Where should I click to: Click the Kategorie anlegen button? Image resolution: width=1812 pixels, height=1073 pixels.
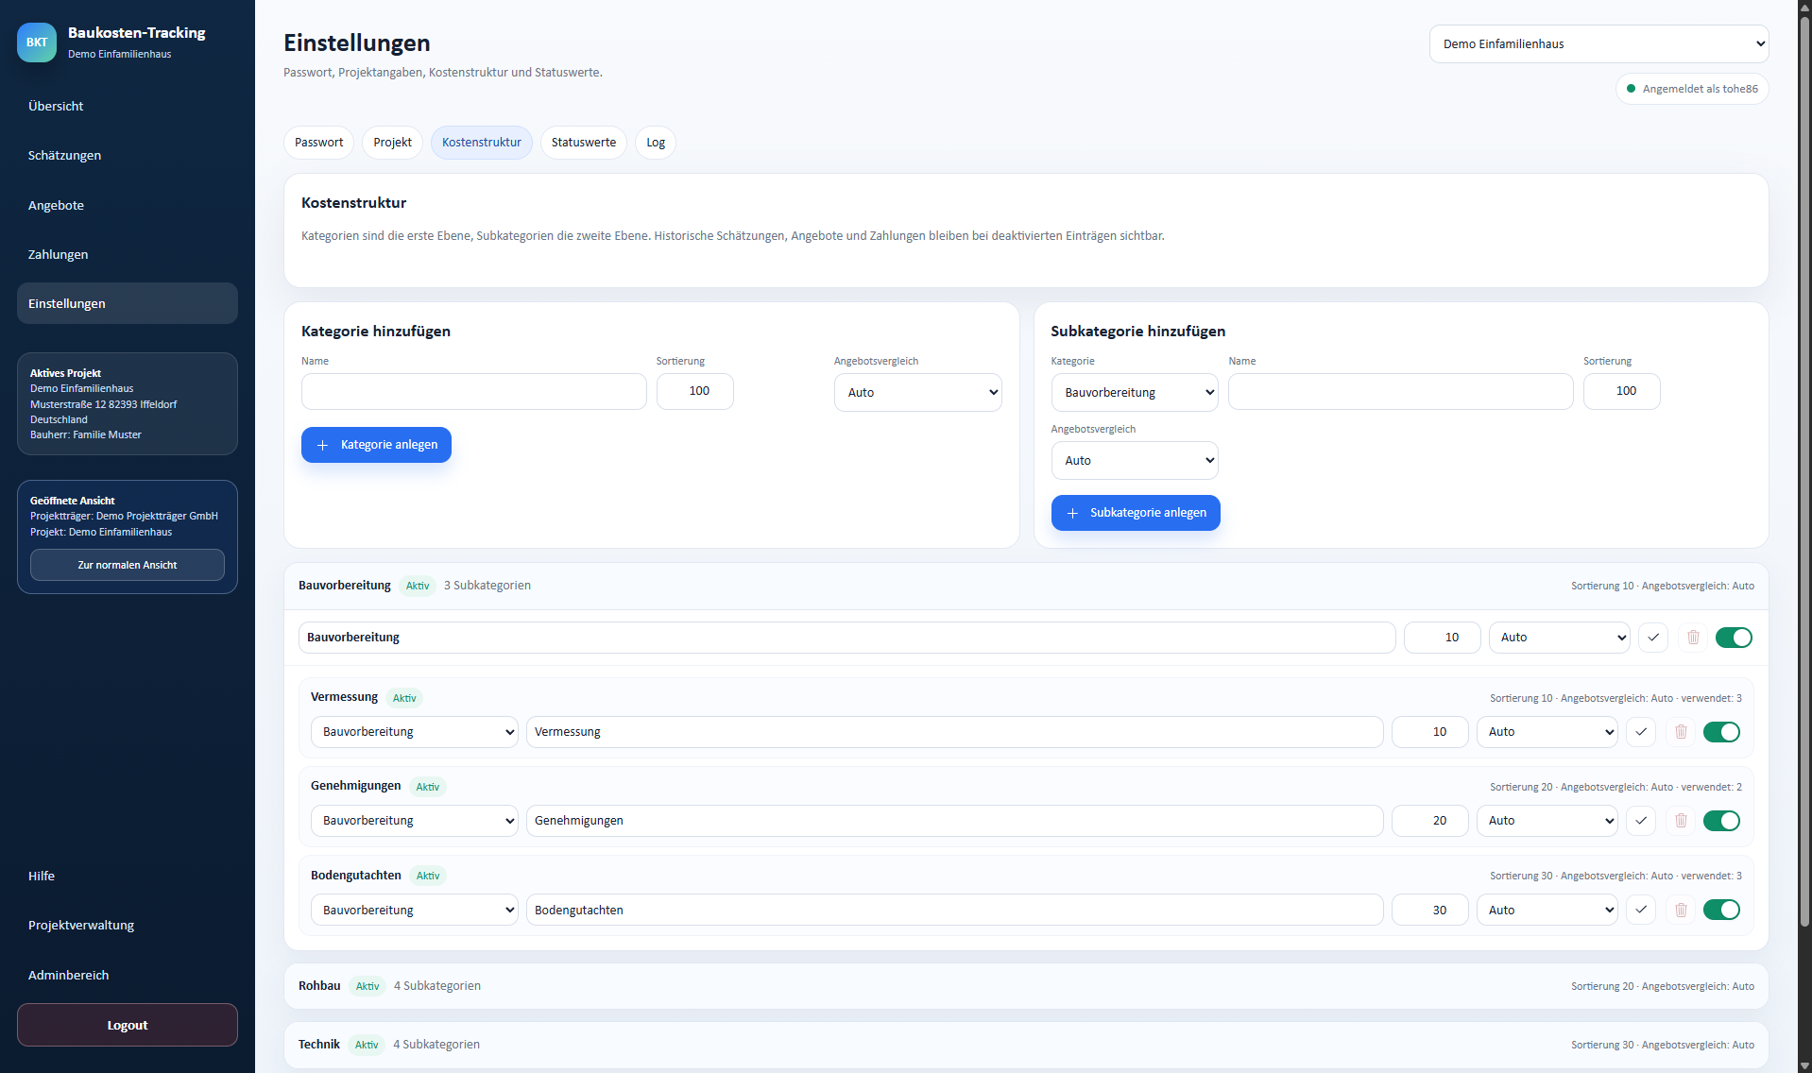coord(376,445)
